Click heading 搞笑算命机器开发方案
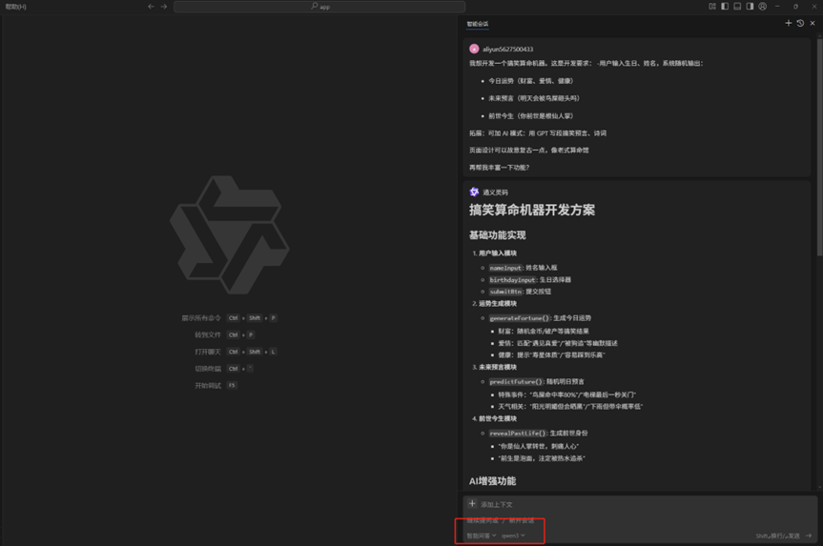 [x=532, y=211]
